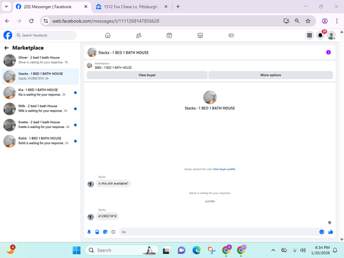Open the conversation information icon
Screen dimensions: 344x258
click(x=328, y=52)
